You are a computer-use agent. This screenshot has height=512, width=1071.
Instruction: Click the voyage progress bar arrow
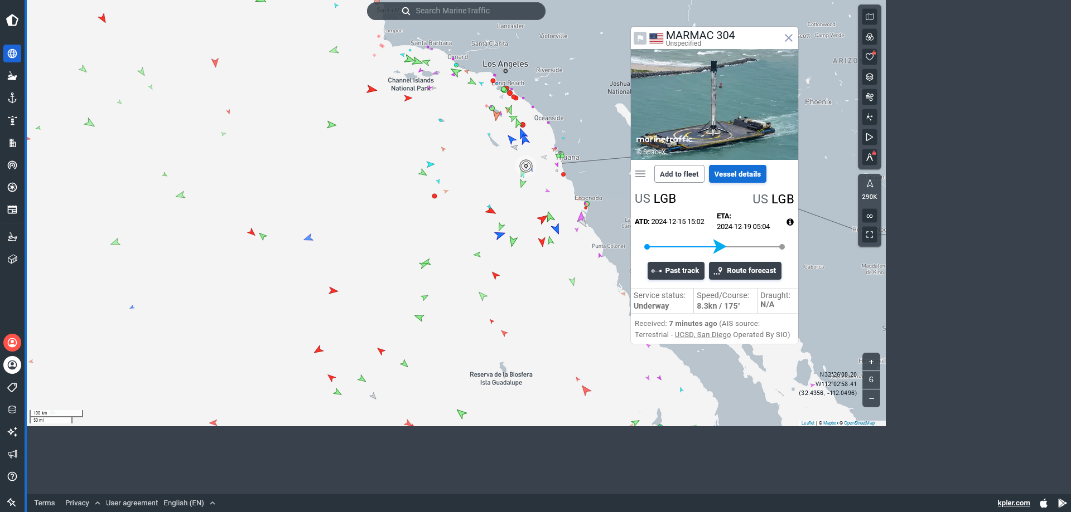[720, 246]
